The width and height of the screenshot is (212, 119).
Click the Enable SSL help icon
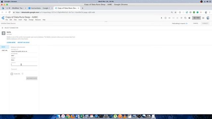click(x=23, y=74)
